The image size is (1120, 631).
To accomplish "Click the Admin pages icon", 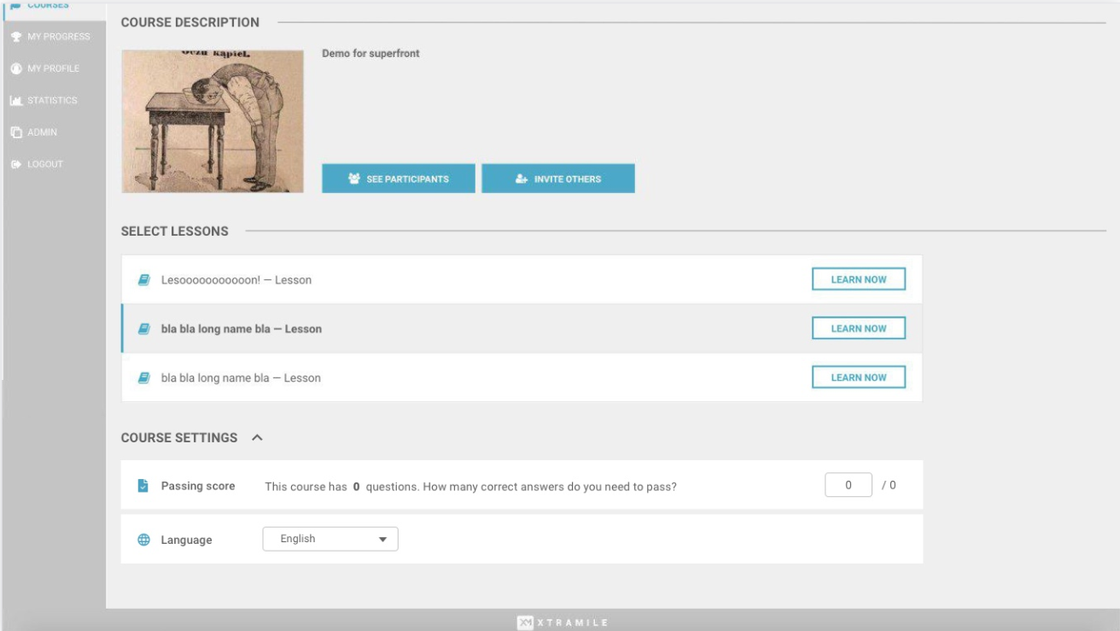I will [16, 132].
